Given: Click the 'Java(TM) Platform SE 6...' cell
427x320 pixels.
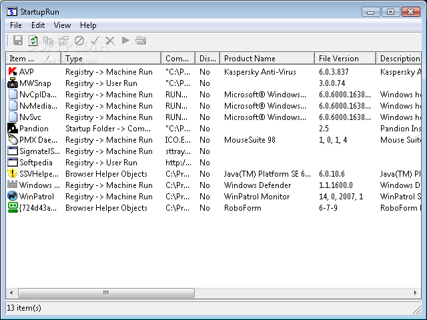Looking at the screenshot, I should [267, 174].
